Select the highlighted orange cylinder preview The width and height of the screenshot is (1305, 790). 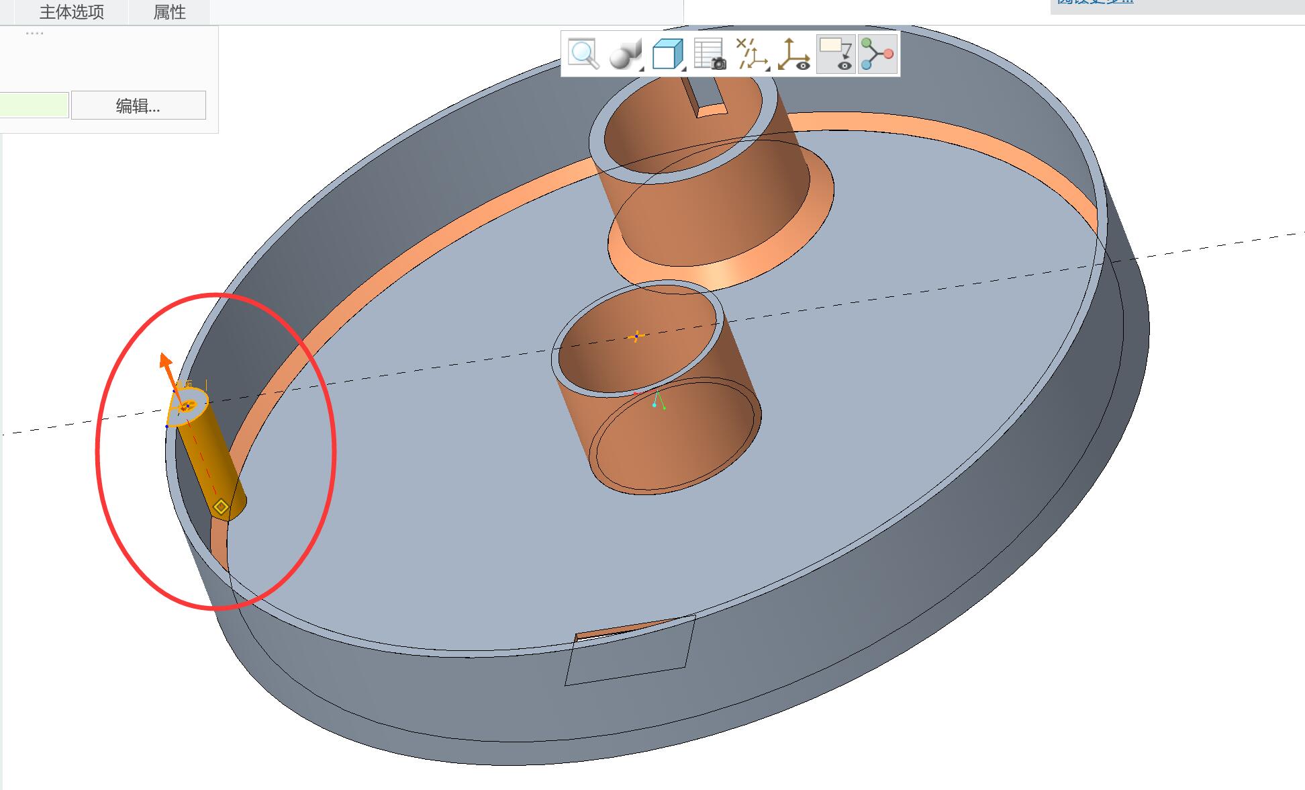[210, 464]
